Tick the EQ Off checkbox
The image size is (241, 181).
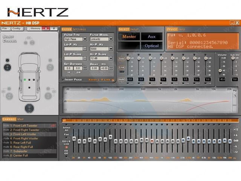(x=66, y=156)
